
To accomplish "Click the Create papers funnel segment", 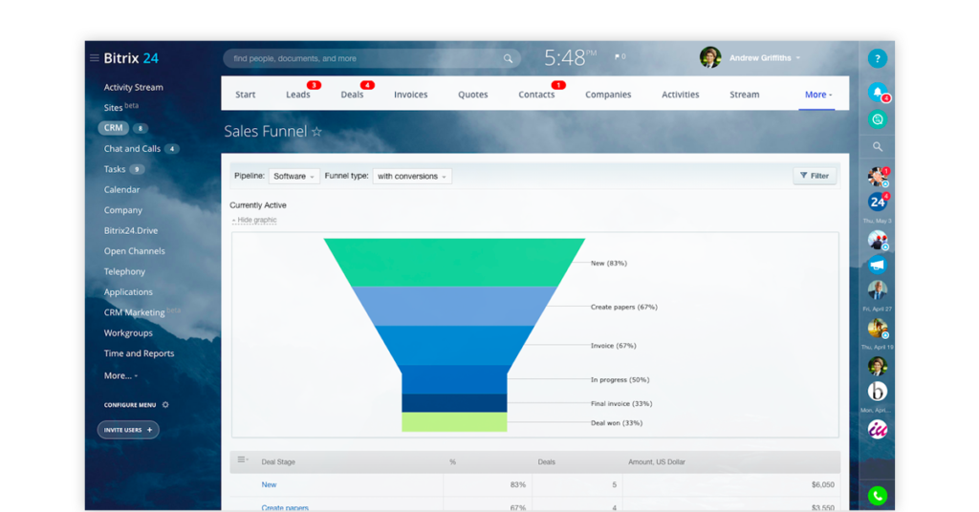I will 454,306.
